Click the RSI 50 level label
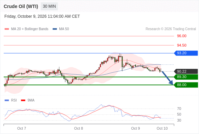199x134 pixels. [179, 114]
